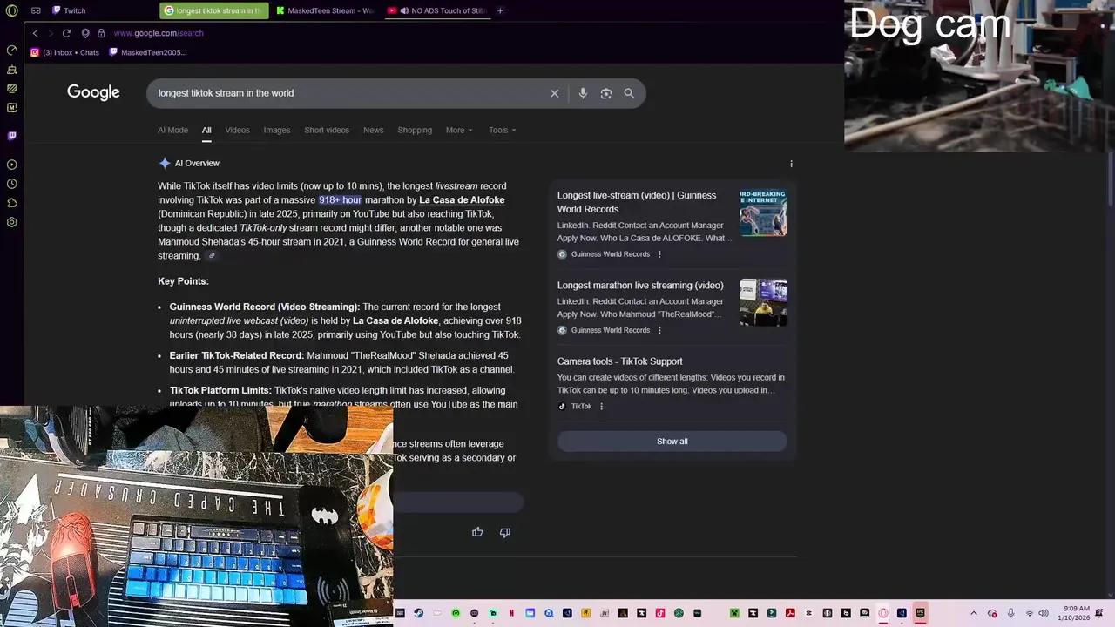This screenshot has height=627, width=1115.
Task: Expand the Tools dropdown
Action: (502, 130)
